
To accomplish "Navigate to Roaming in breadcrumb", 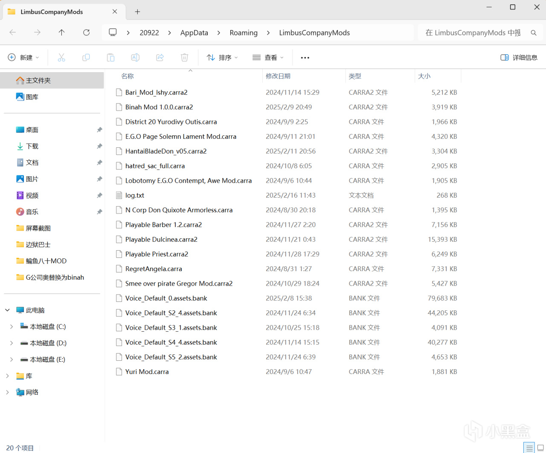I will click(x=244, y=33).
